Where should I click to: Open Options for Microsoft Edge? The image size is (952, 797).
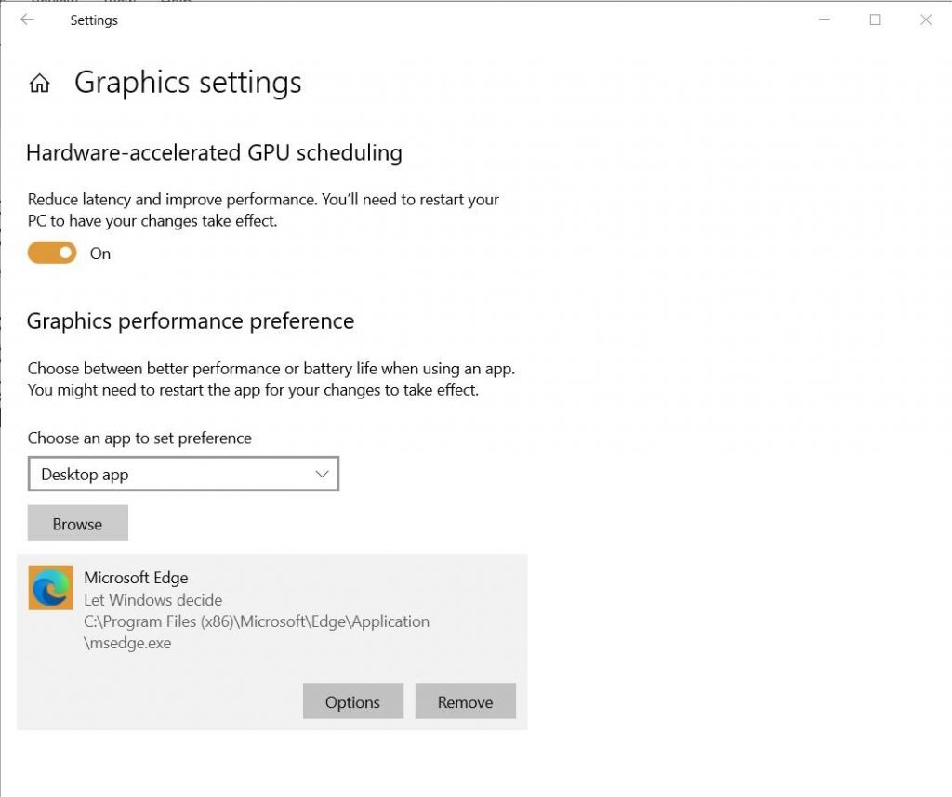pyautogui.click(x=352, y=701)
